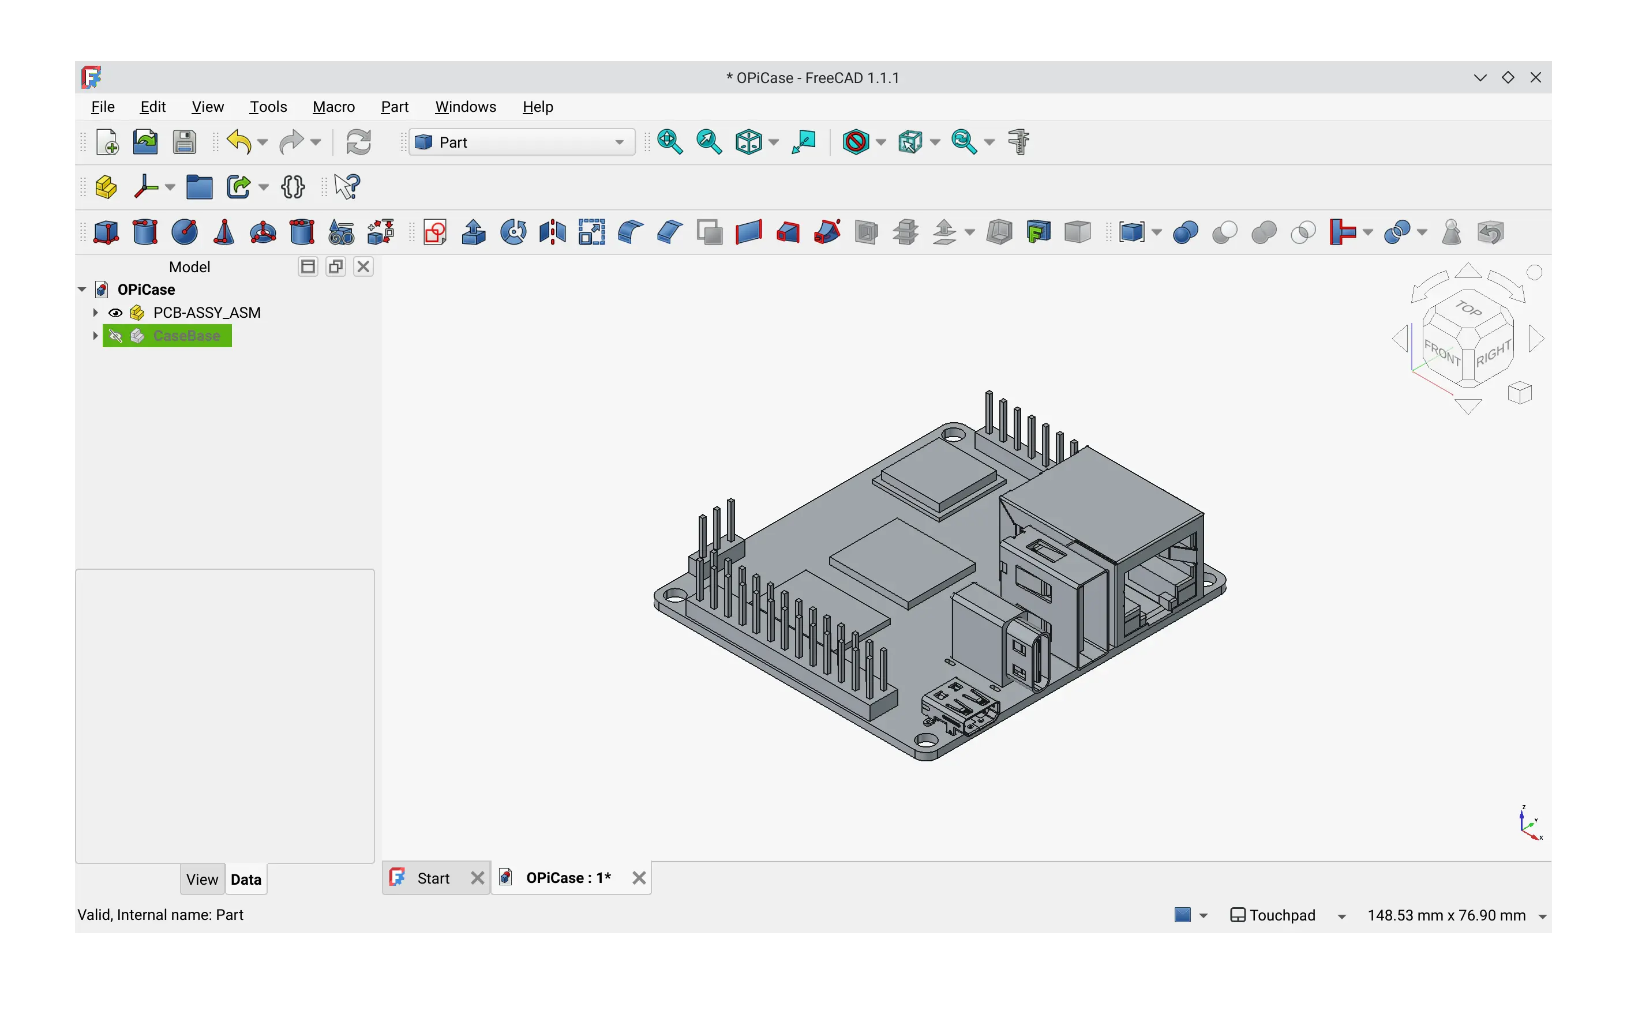Viewport: 1627px width, 1022px height.
Task: Open the View menu
Action: tap(208, 107)
